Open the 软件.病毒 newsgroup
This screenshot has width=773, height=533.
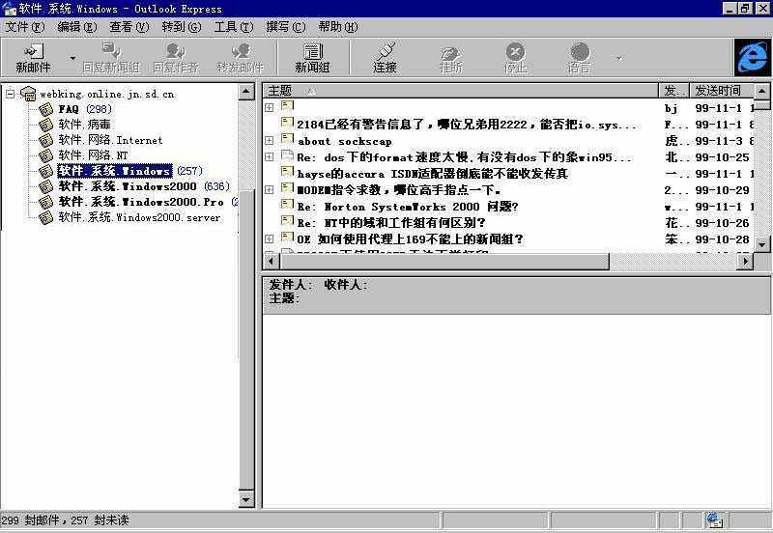[x=84, y=125]
